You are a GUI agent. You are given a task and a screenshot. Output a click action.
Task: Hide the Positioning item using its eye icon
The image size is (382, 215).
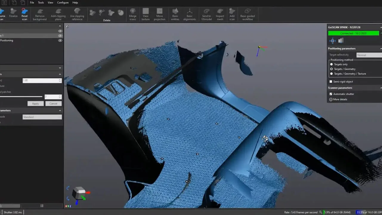tap(60, 41)
